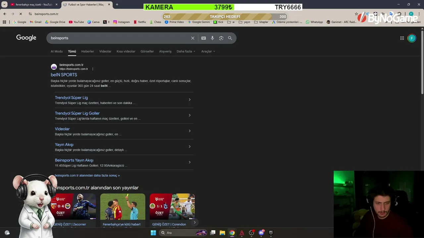
Task: Click the Windows taskbar search box Ara
Action: point(182,233)
